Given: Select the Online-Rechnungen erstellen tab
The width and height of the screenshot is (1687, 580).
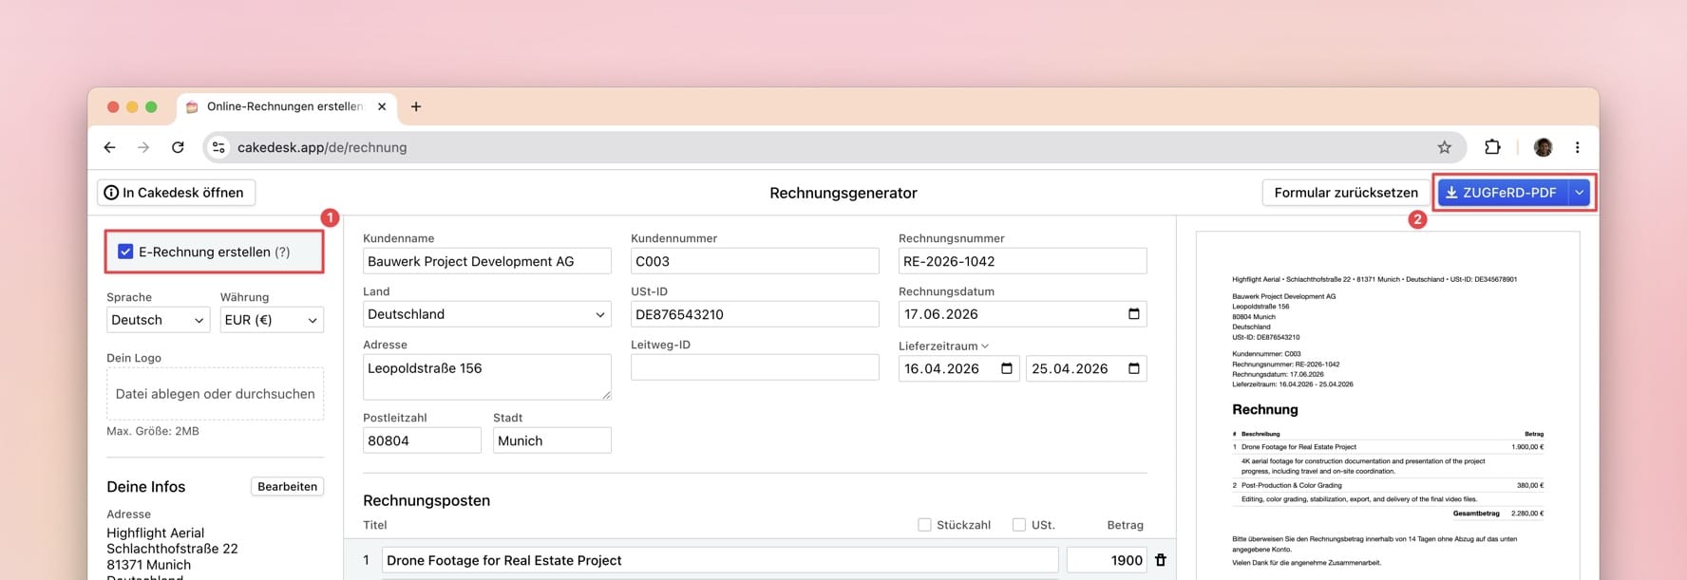Looking at the screenshot, I should [284, 106].
